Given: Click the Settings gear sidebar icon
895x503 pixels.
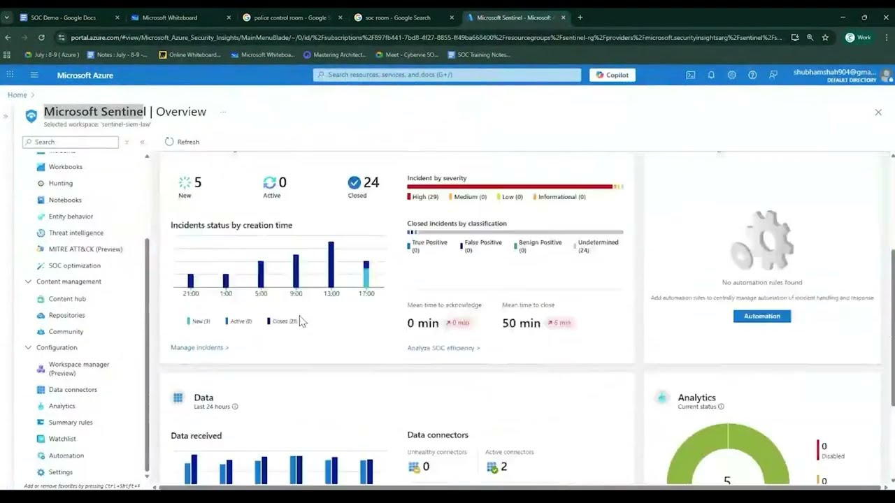Looking at the screenshot, I should [x=41, y=472].
